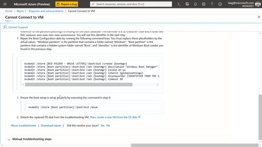Viewport: 262px width, 147px height.
Task: Expand Manual troubleshooting steps chevron
Action: [9, 140]
